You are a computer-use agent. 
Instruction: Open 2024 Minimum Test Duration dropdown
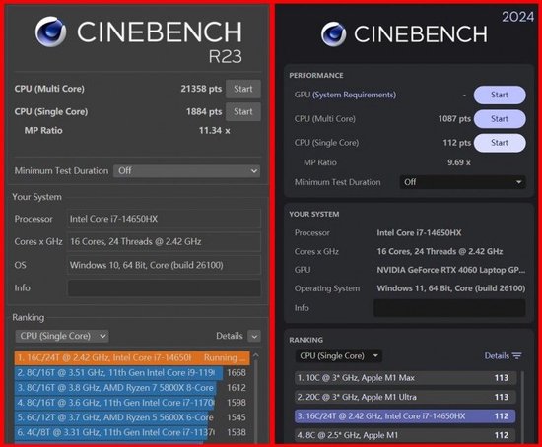[x=462, y=182]
